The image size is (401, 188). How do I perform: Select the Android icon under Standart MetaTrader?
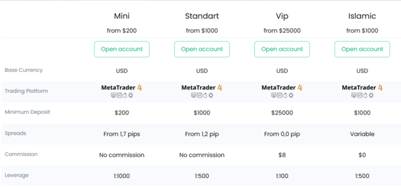(210, 95)
